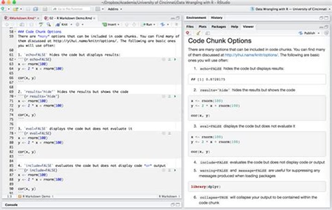The image size is (332, 210).
Task: Fold the eval=FALSE chunk at line 78
Action: (x=15, y=133)
